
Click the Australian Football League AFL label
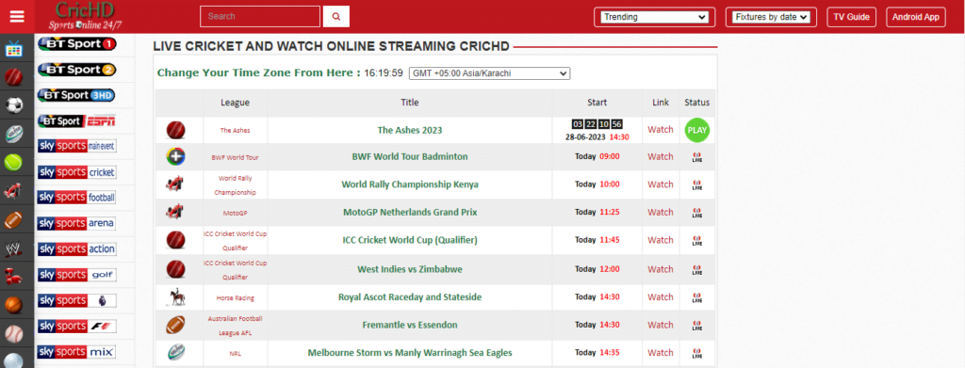coord(235,326)
